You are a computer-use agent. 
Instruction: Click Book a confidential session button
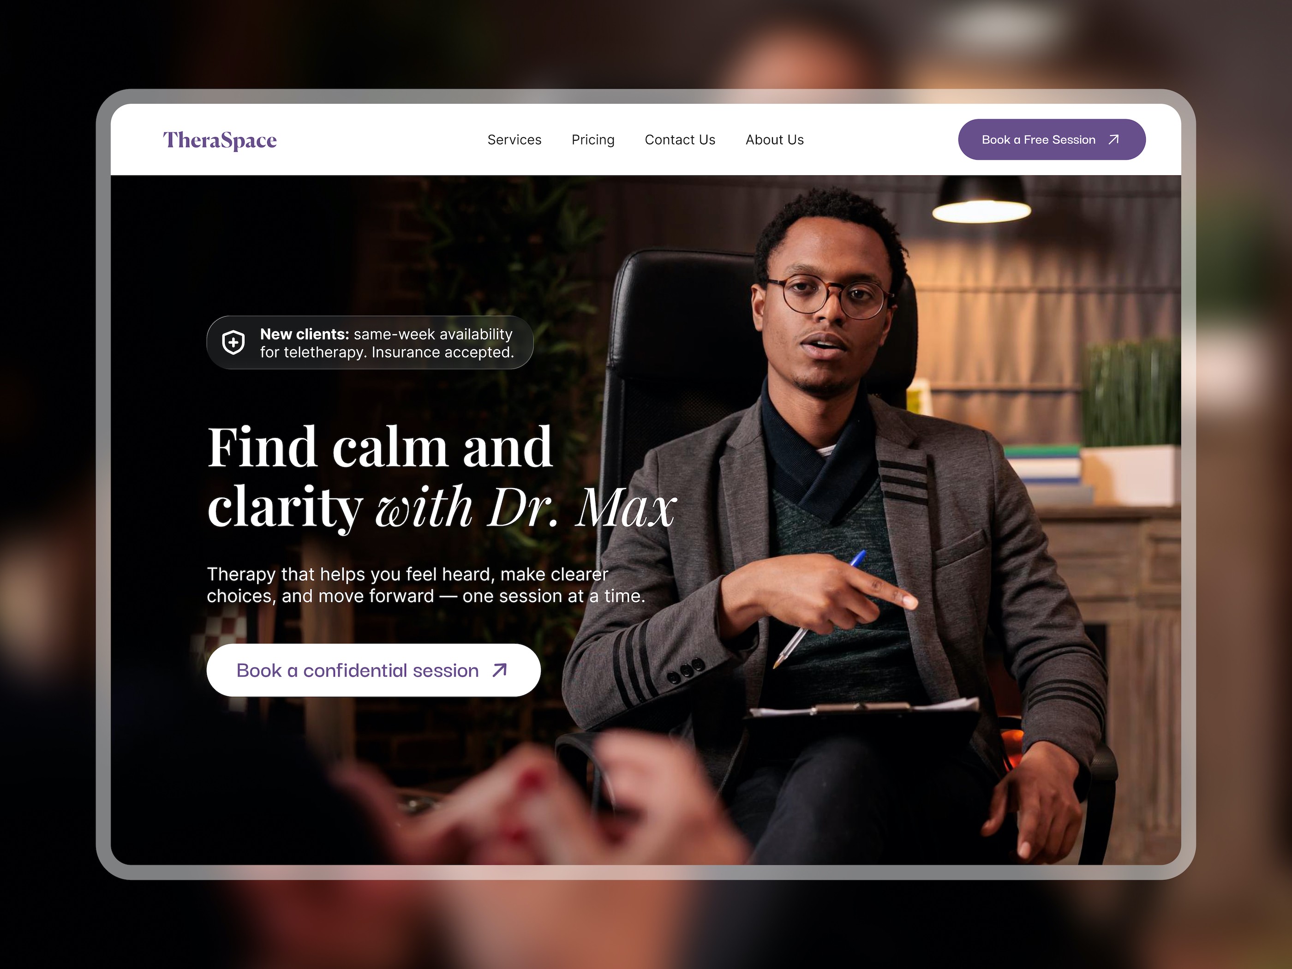pyautogui.click(x=373, y=670)
